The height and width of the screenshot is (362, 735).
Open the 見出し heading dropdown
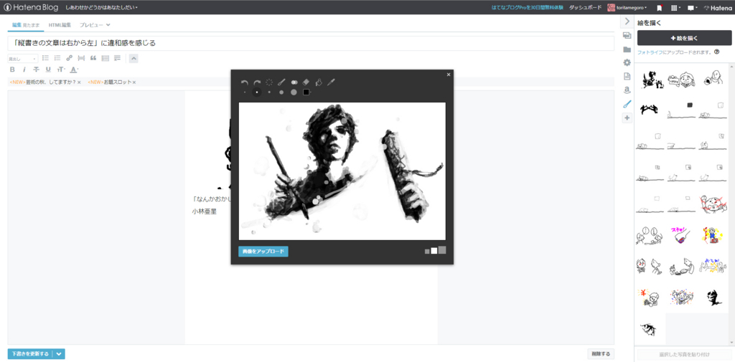point(22,59)
